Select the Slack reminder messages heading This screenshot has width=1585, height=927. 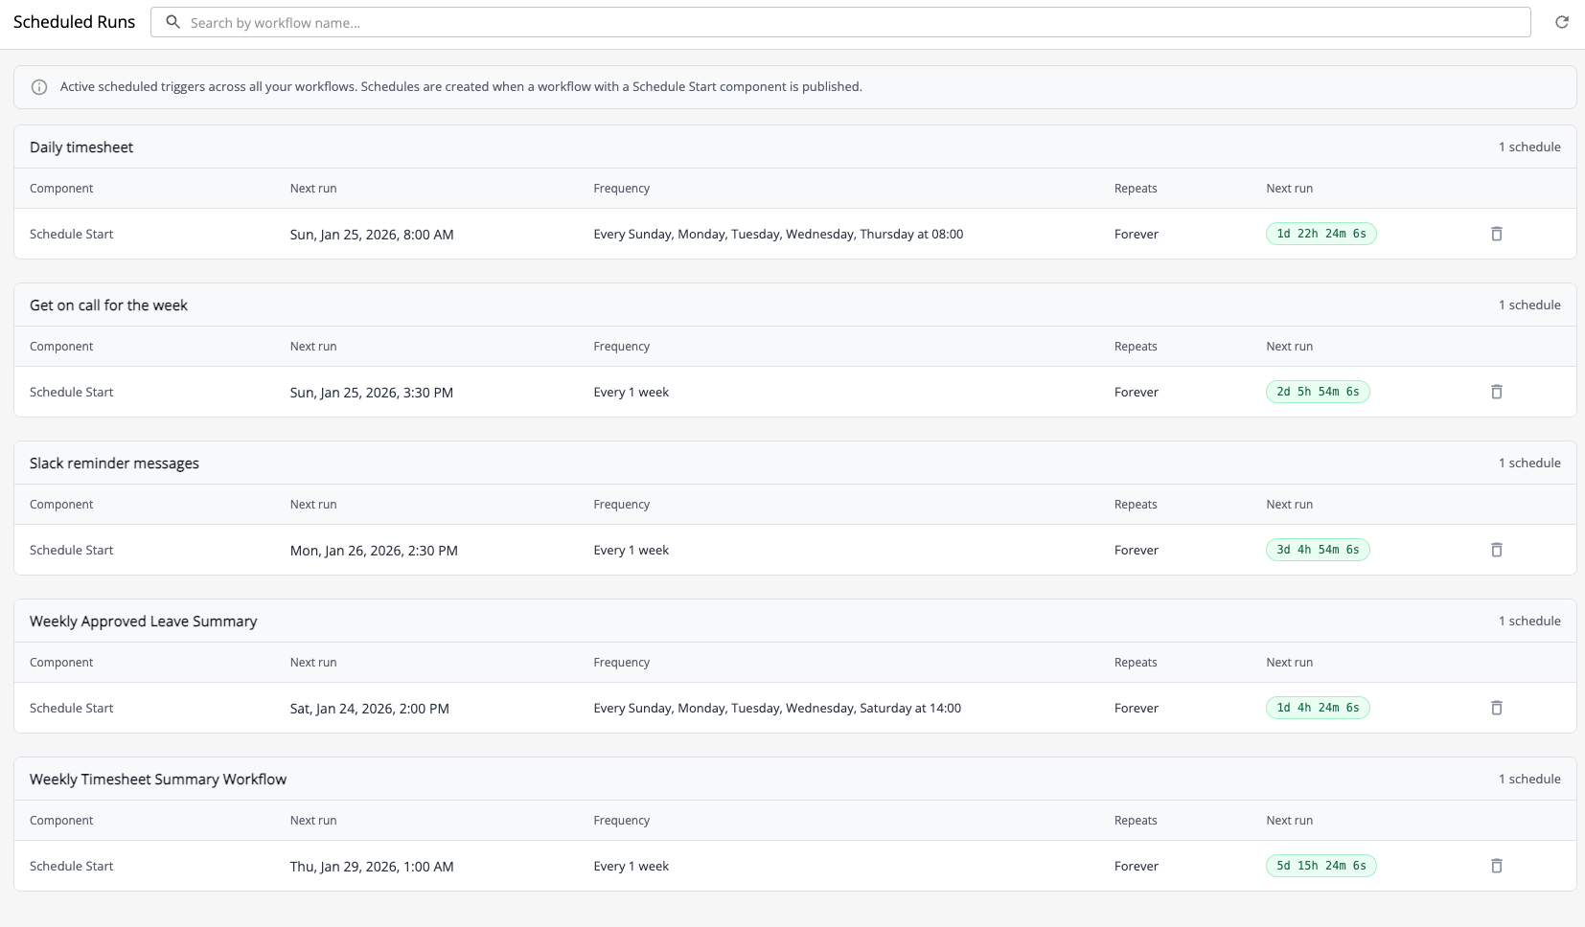(x=114, y=463)
